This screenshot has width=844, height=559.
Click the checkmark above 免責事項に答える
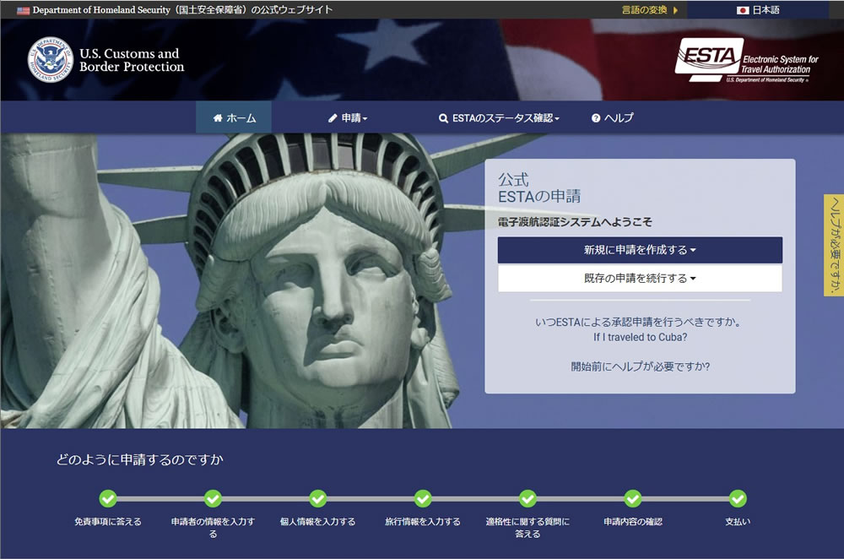click(108, 498)
